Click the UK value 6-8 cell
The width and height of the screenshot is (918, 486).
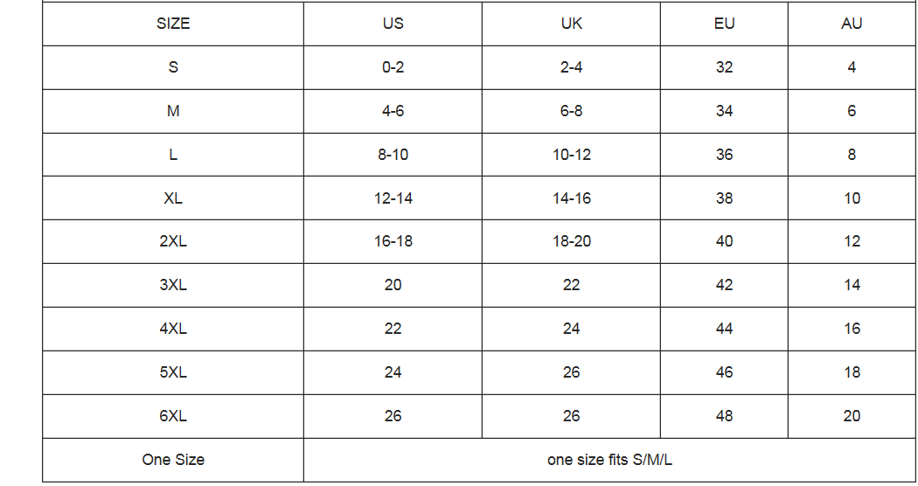(x=571, y=111)
